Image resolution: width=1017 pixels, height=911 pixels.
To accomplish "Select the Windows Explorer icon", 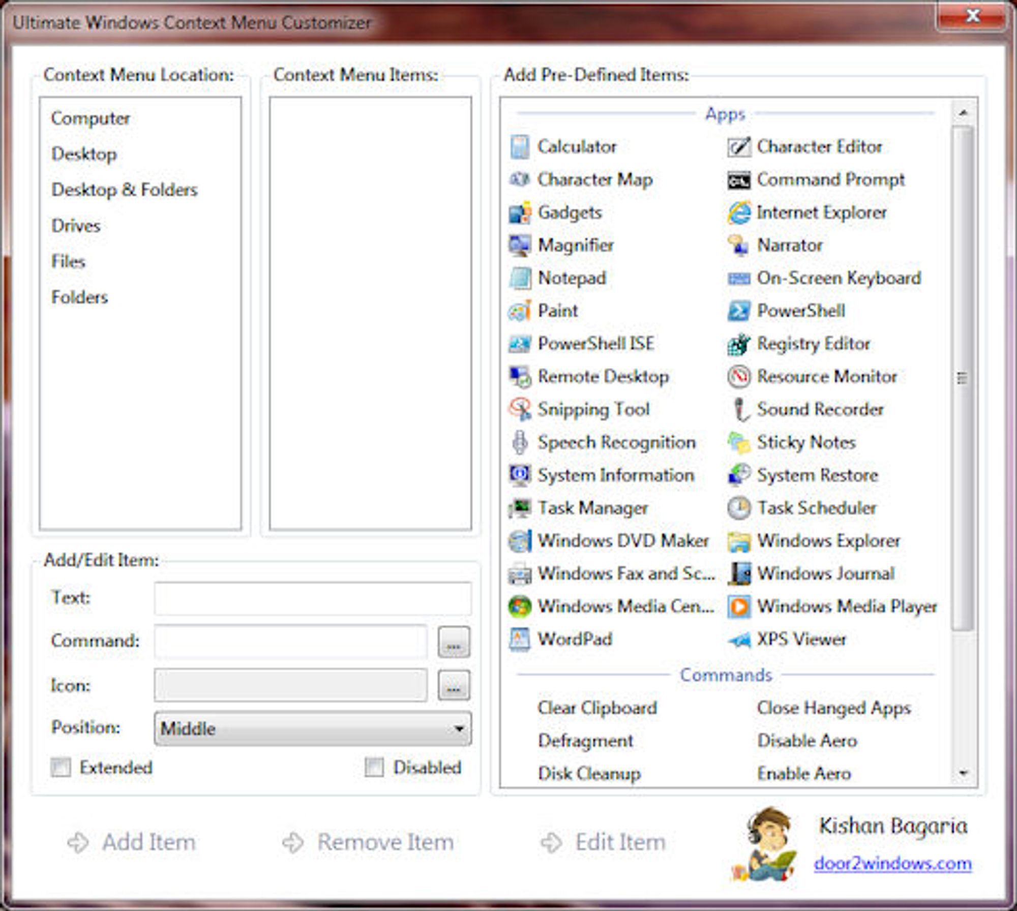I will pos(739,542).
